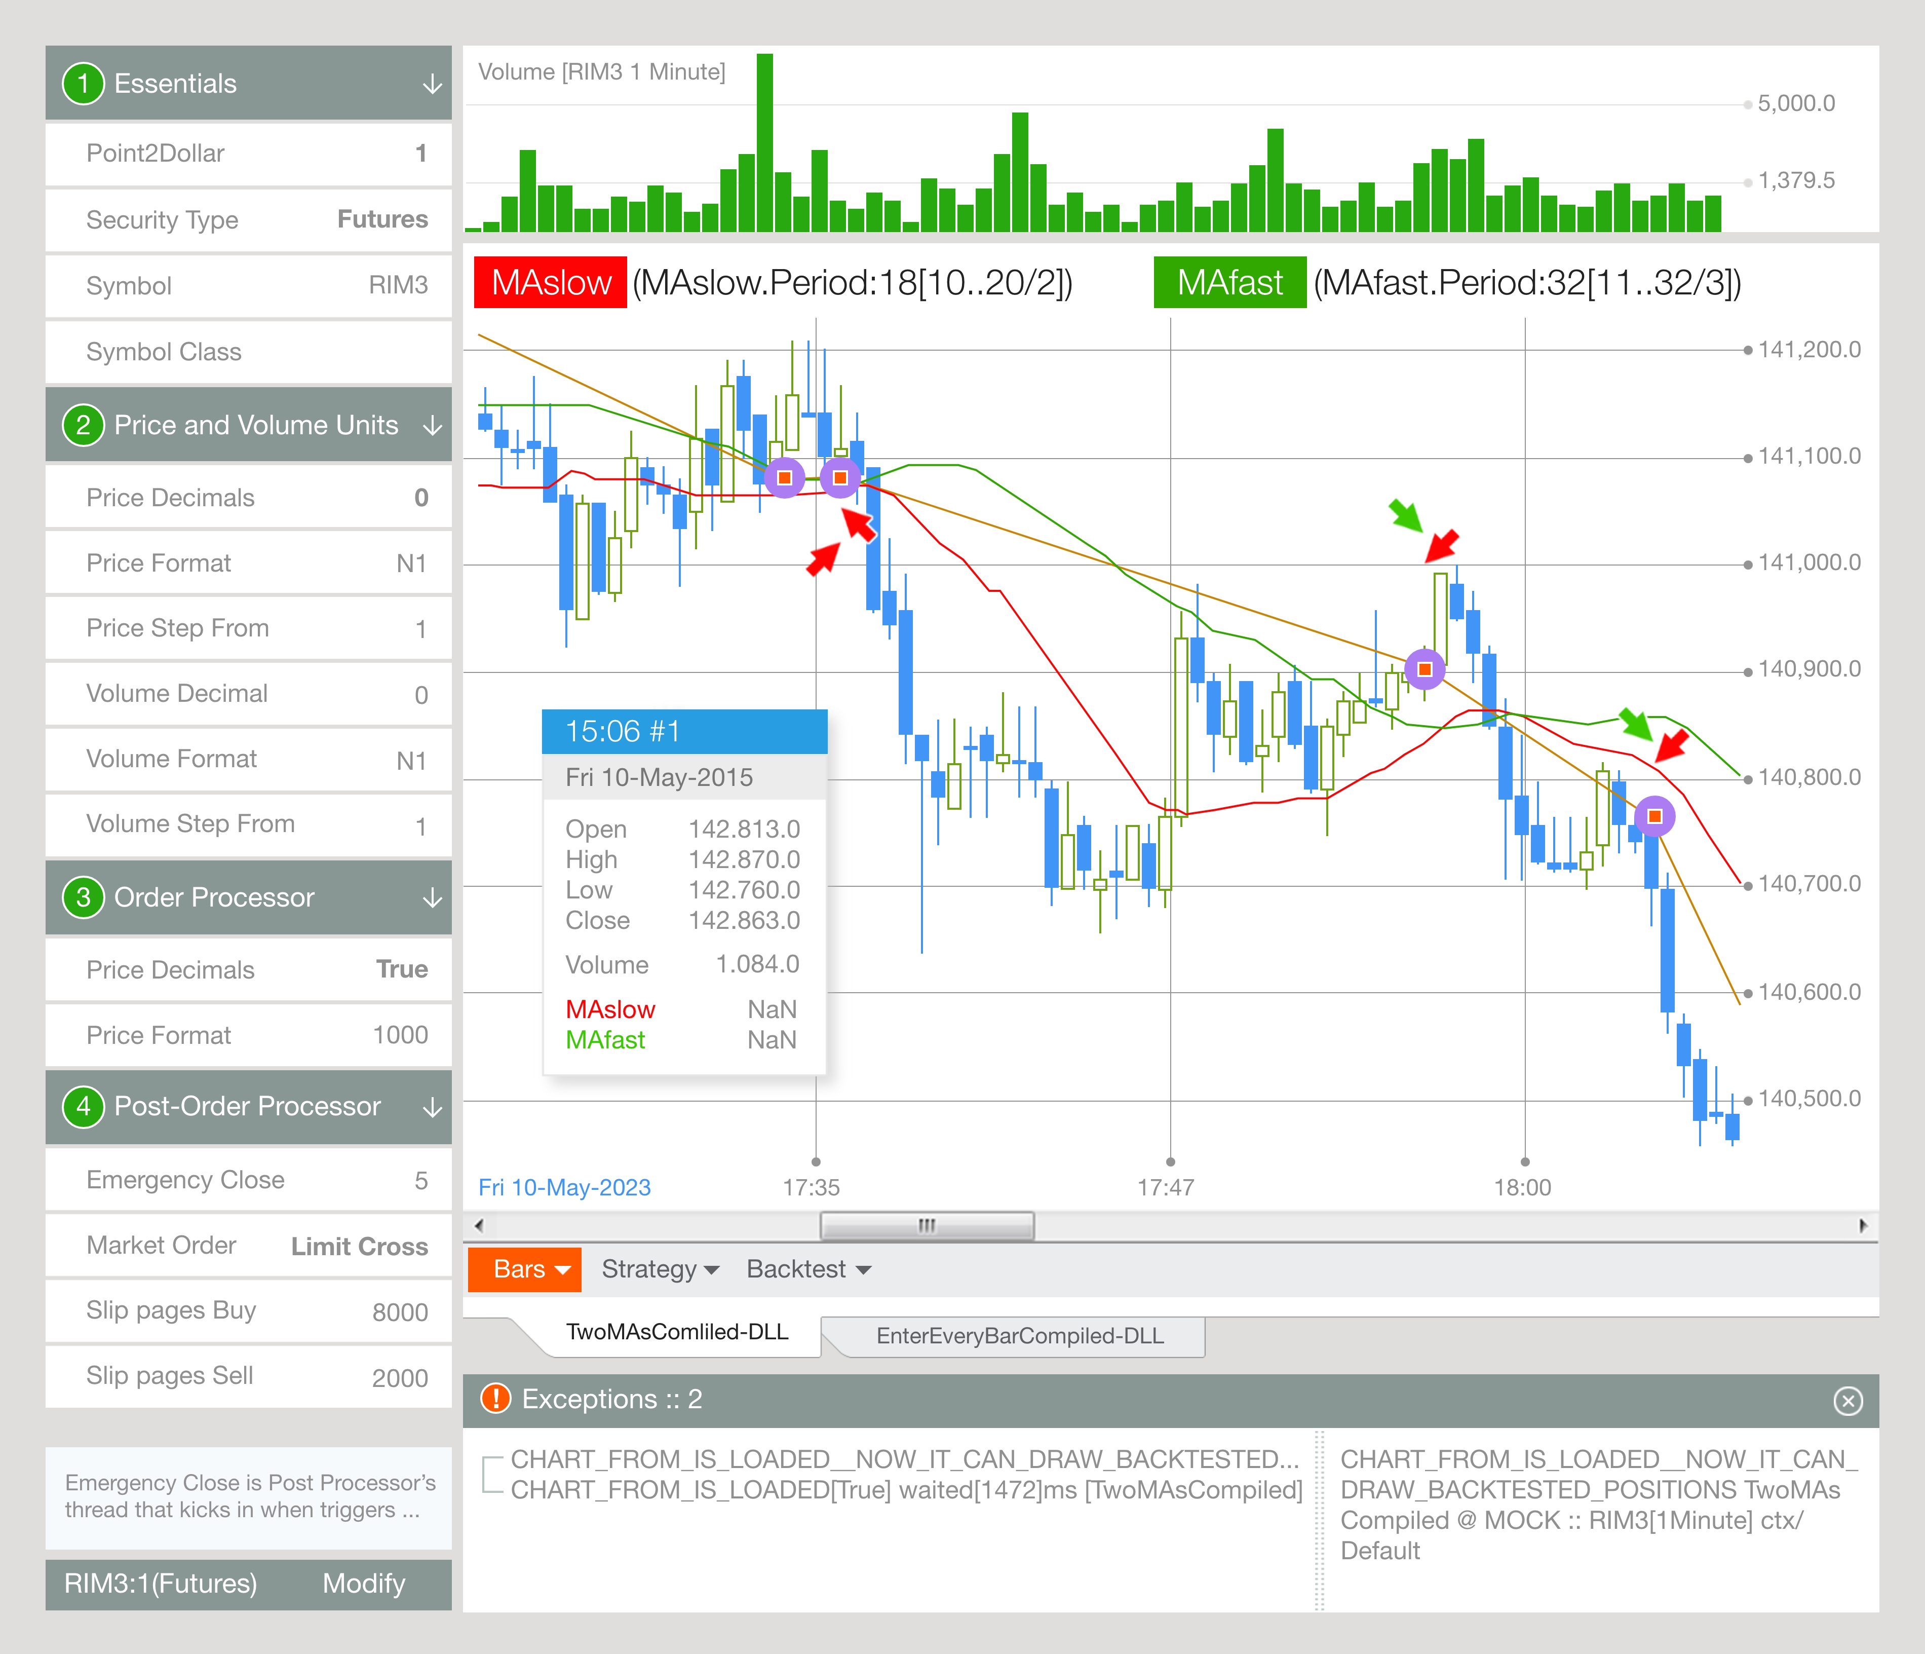This screenshot has width=1925, height=1654.
Task: Click the MAslow.Period:18 parameter text
Action: [852, 282]
